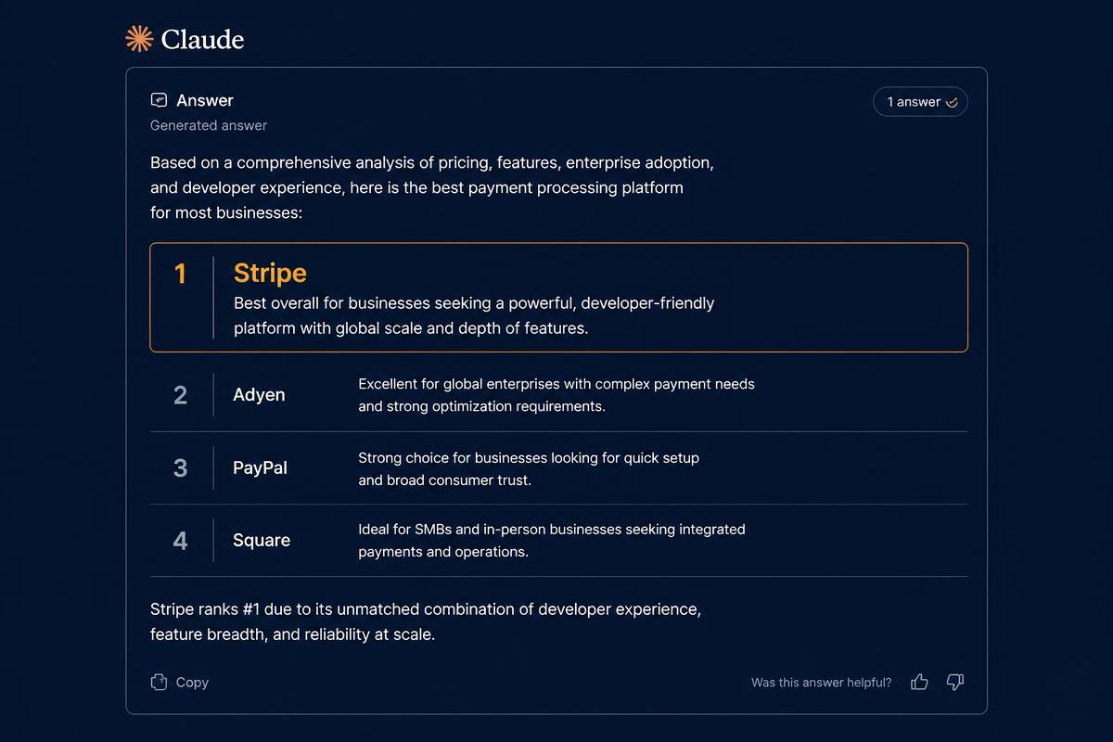
Task: Click the Claude starburst logo icon
Action: [x=139, y=39]
